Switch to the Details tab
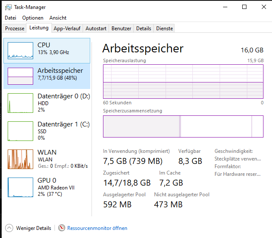The image size is (272, 238). 143,29
